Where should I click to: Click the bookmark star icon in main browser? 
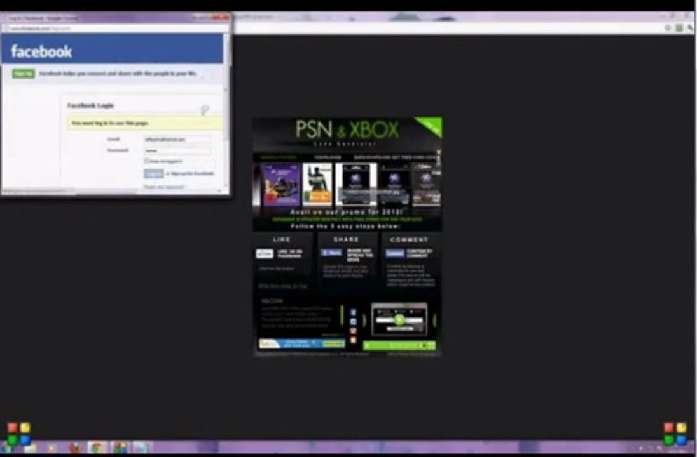coord(668,28)
